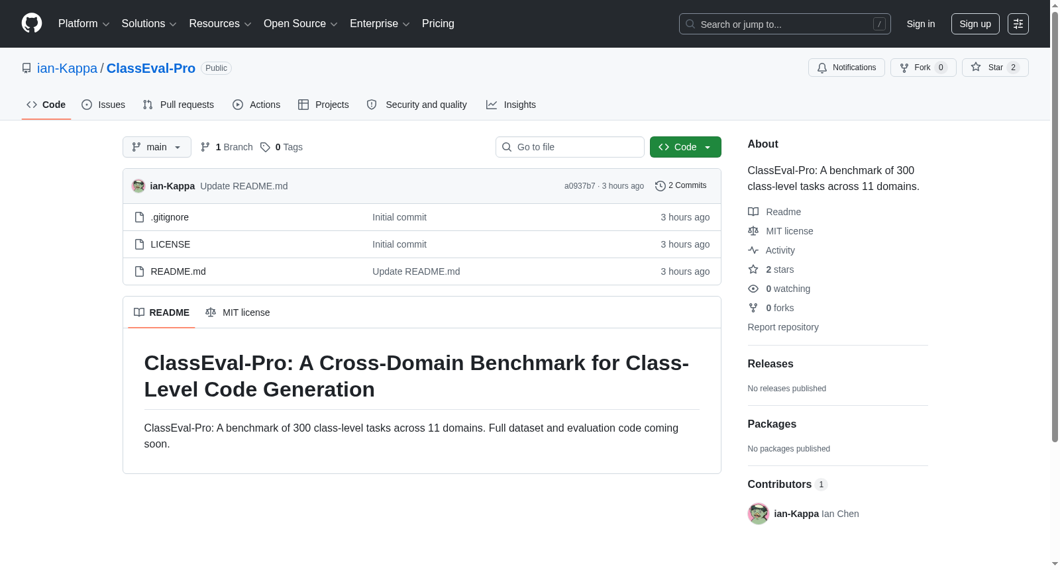Expand the Enterprise menu

(380, 24)
